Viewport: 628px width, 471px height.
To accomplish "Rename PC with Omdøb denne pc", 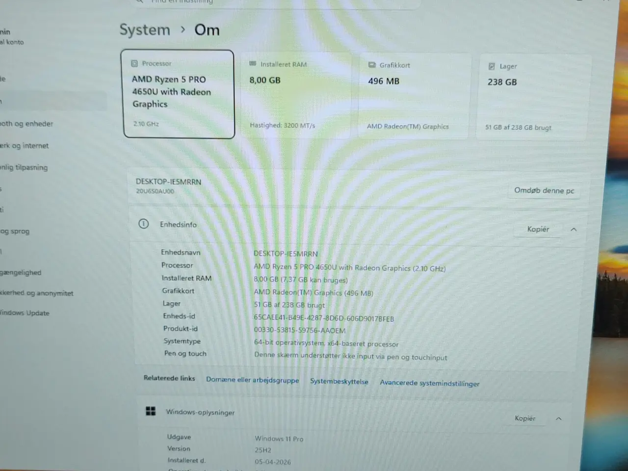I will pyautogui.click(x=544, y=190).
